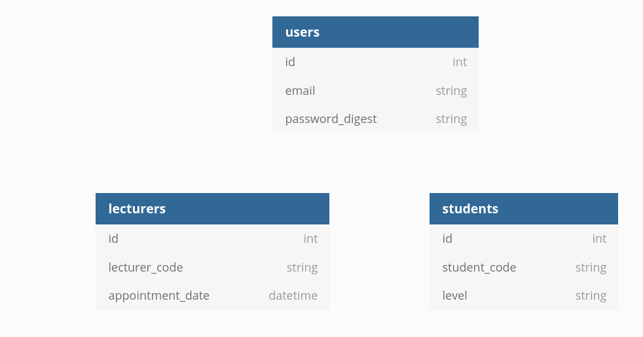
Task: Select the lecturers table header
Action: coord(212,209)
